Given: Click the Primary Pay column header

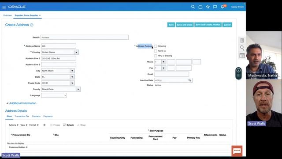Looking at the screenshot, I should pyautogui.click(x=193, y=138).
